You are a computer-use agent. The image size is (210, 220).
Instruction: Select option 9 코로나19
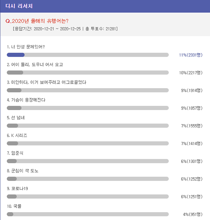coord(17,189)
